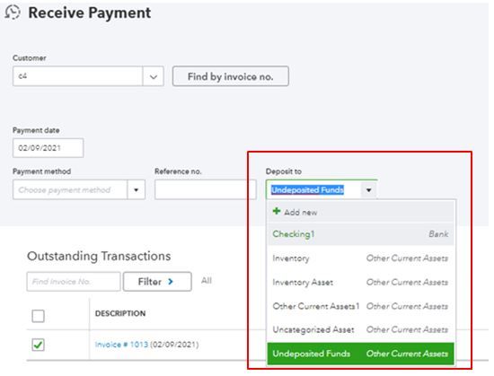The image size is (494, 376).
Task: Click the Receive Payment history clock icon
Action: coord(13,13)
